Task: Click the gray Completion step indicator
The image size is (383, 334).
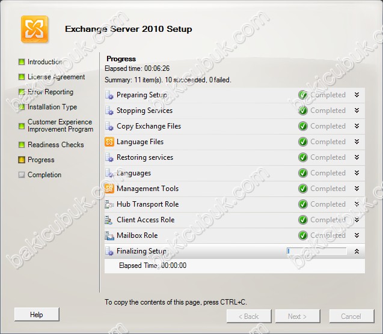Action: click(x=22, y=175)
